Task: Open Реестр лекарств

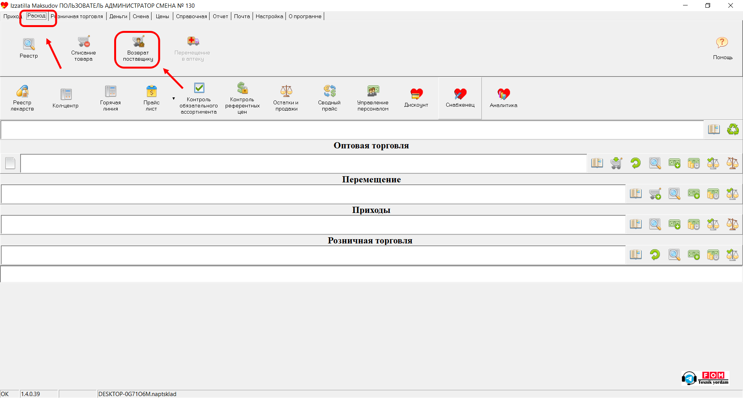Action: (x=22, y=99)
